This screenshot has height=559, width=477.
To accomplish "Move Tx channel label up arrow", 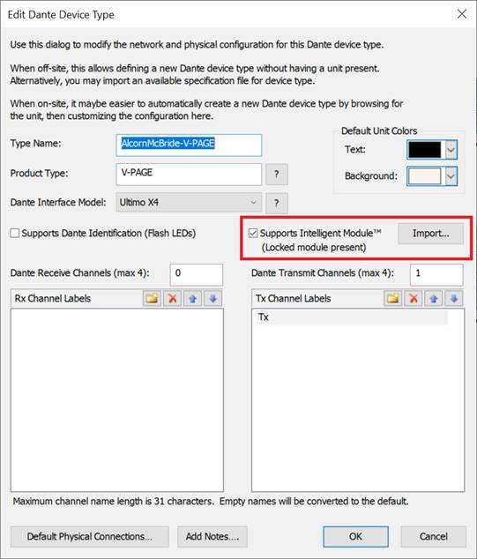I will (434, 298).
